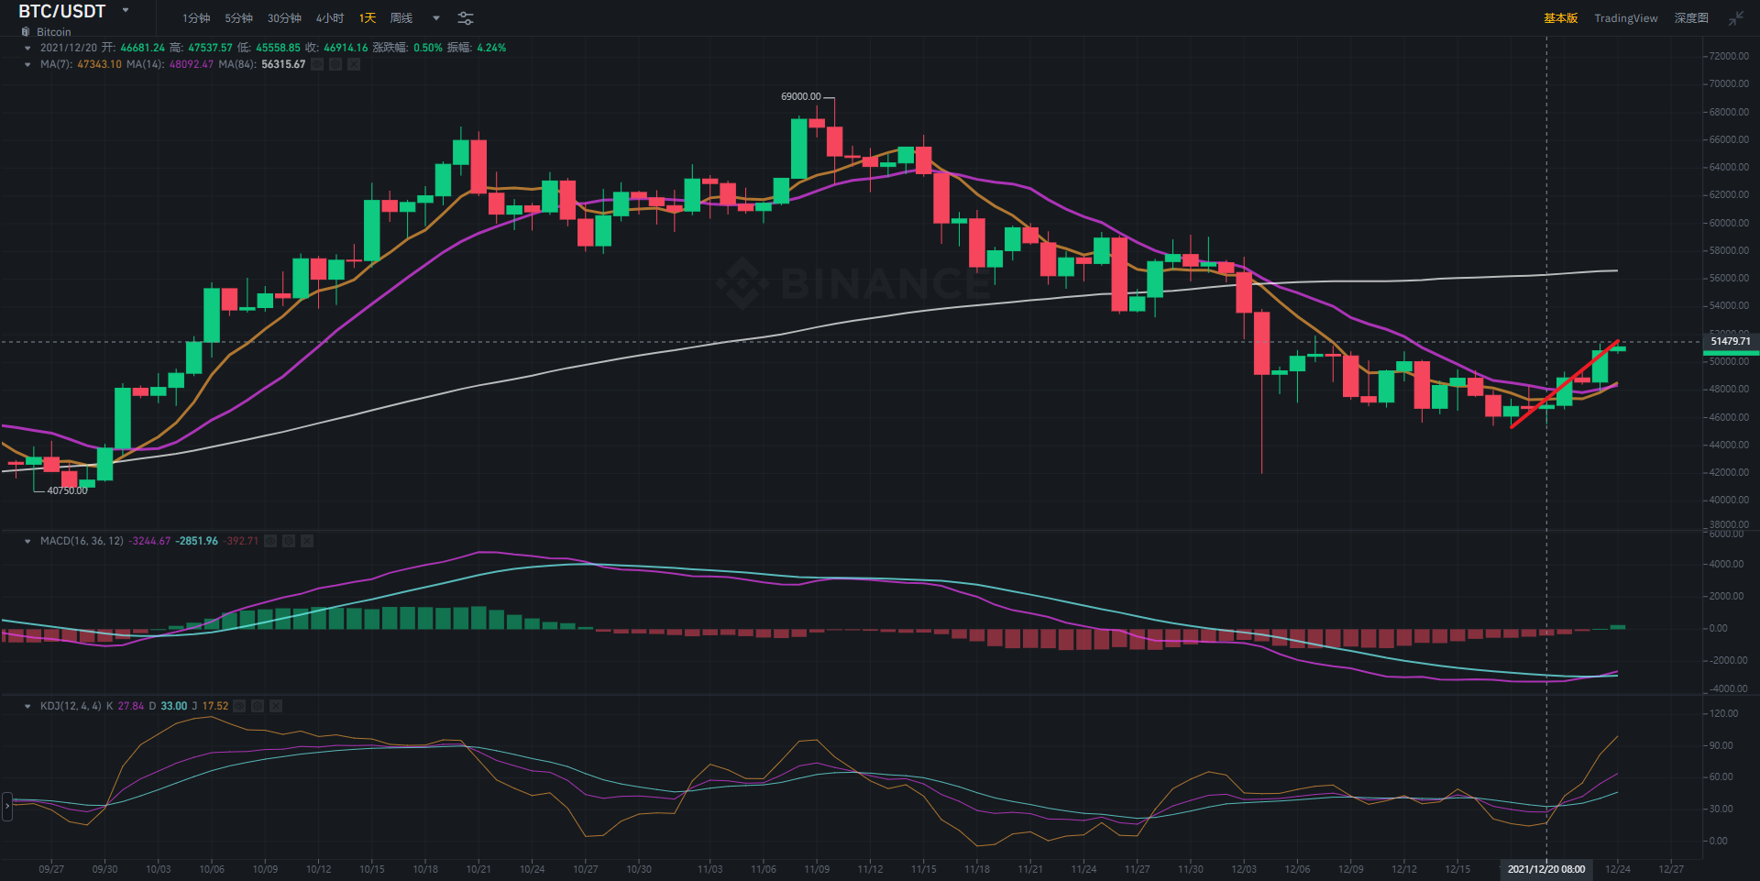The width and height of the screenshot is (1760, 881).
Task: Switch to the TradingView chart
Action: click(1625, 18)
